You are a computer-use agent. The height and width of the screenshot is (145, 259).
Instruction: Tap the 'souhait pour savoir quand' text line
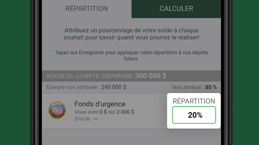(131, 38)
